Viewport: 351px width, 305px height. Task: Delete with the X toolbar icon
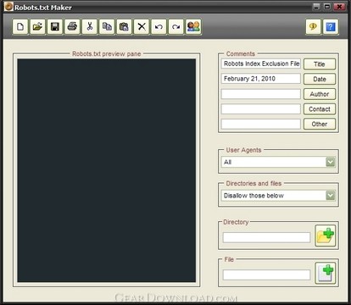pos(142,27)
